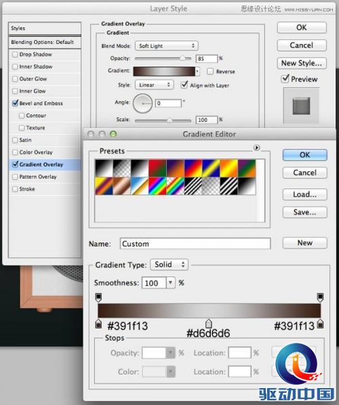Viewport: 339px width, 405px height.
Task: Choose the copper gradient preset
Action: [122, 186]
